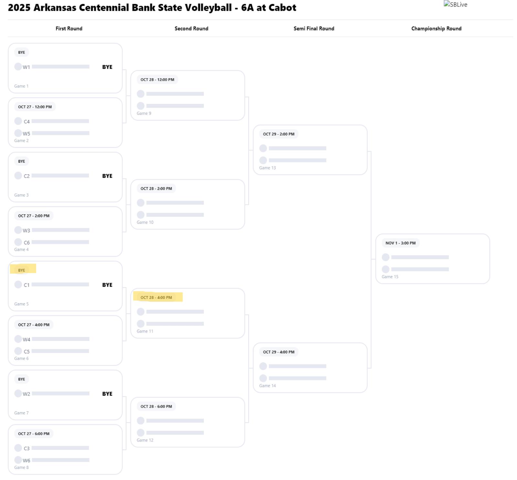Click the C1 team logo circle
This screenshot has height=480, width=517.
tap(18, 285)
